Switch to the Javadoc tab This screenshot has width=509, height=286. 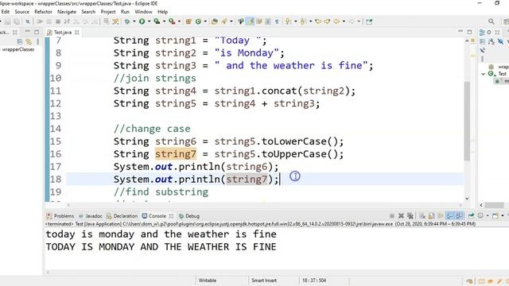pos(91,216)
